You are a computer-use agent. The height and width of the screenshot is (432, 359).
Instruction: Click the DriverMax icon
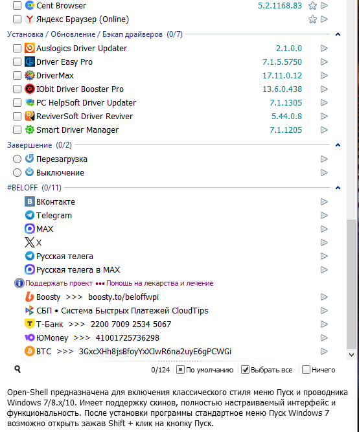[30, 75]
